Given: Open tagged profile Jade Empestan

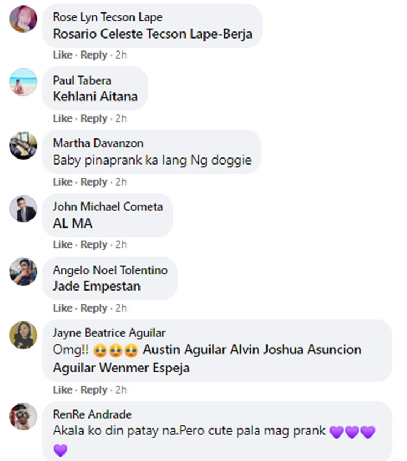Looking at the screenshot, I should [x=97, y=286].
